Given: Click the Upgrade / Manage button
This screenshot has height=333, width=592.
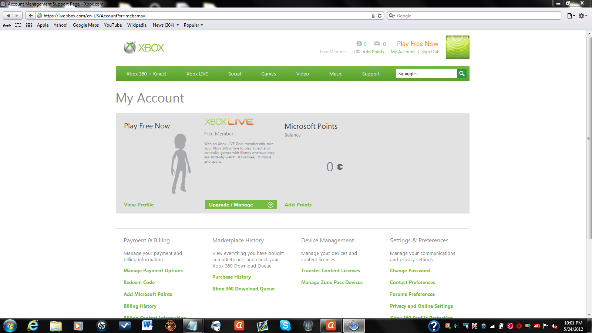Looking at the screenshot, I should click(x=241, y=205).
